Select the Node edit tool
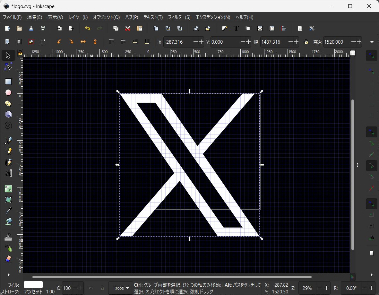This screenshot has width=379, height=295. pos(8,67)
